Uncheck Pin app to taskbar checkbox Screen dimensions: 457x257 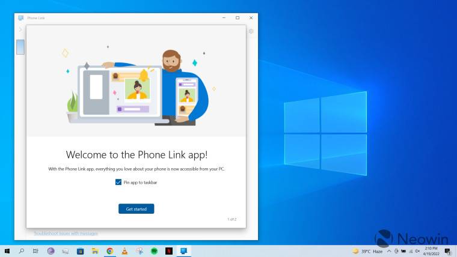tap(118, 182)
